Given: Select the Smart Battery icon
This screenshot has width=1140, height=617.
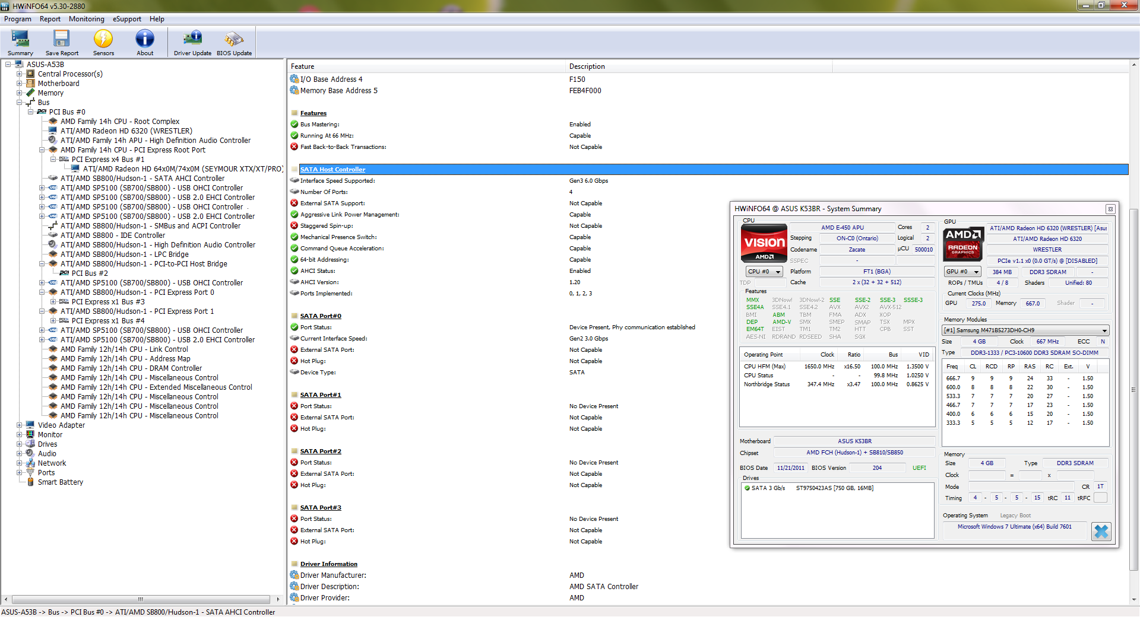Looking at the screenshot, I should tap(30, 482).
